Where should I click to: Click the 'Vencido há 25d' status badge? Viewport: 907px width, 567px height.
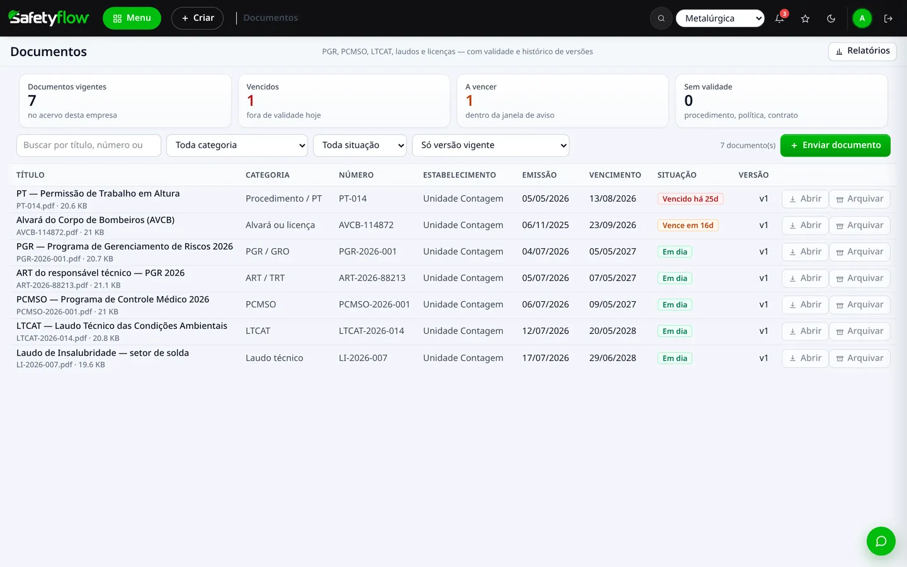(x=690, y=199)
